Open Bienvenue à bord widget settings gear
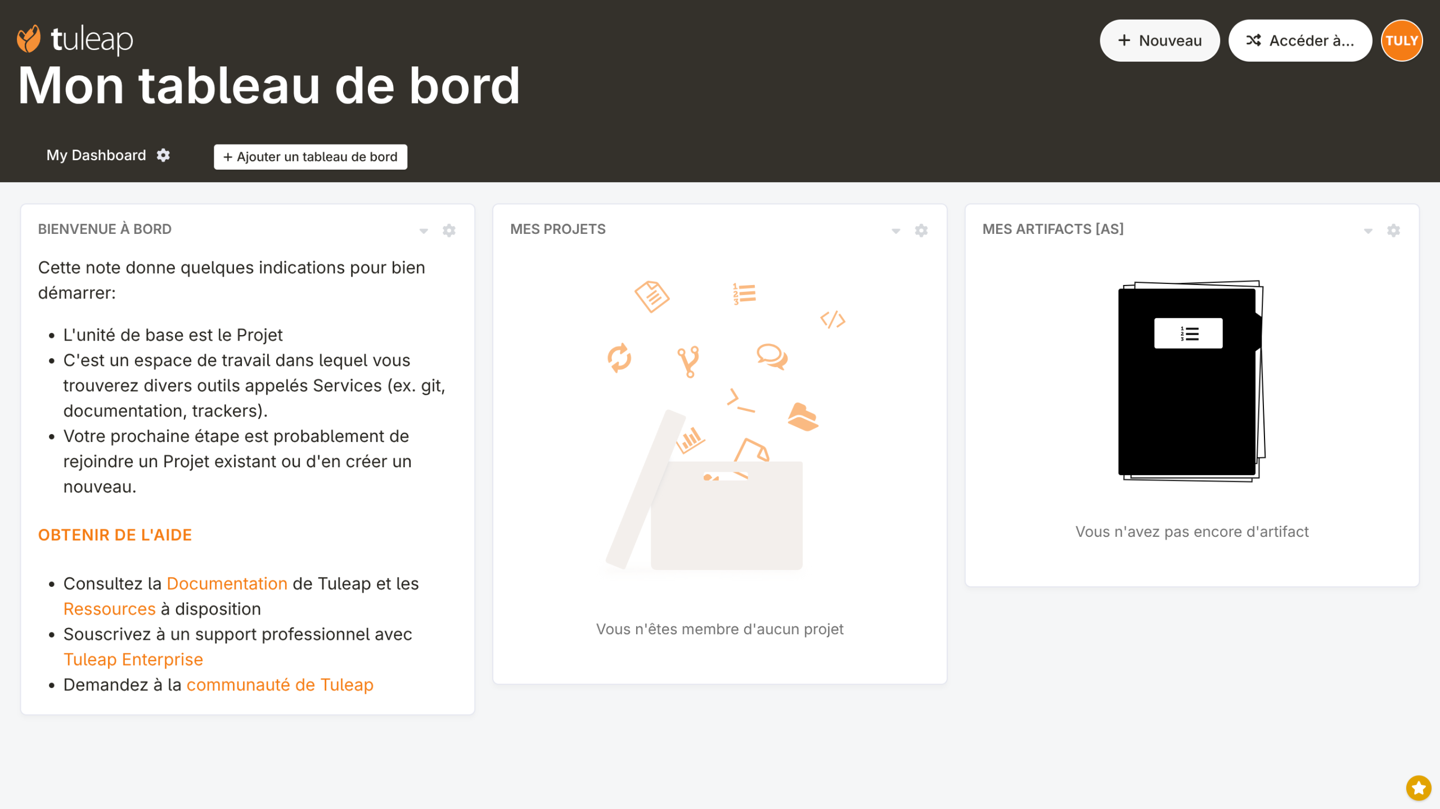 449,231
